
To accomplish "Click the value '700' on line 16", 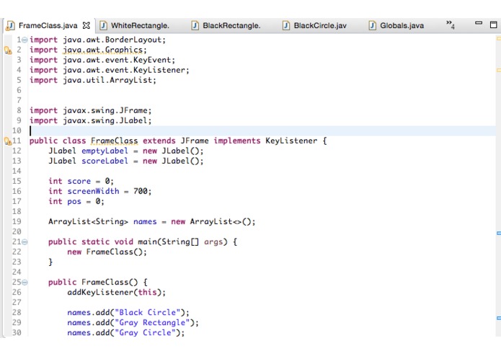I will pyautogui.click(x=141, y=191).
